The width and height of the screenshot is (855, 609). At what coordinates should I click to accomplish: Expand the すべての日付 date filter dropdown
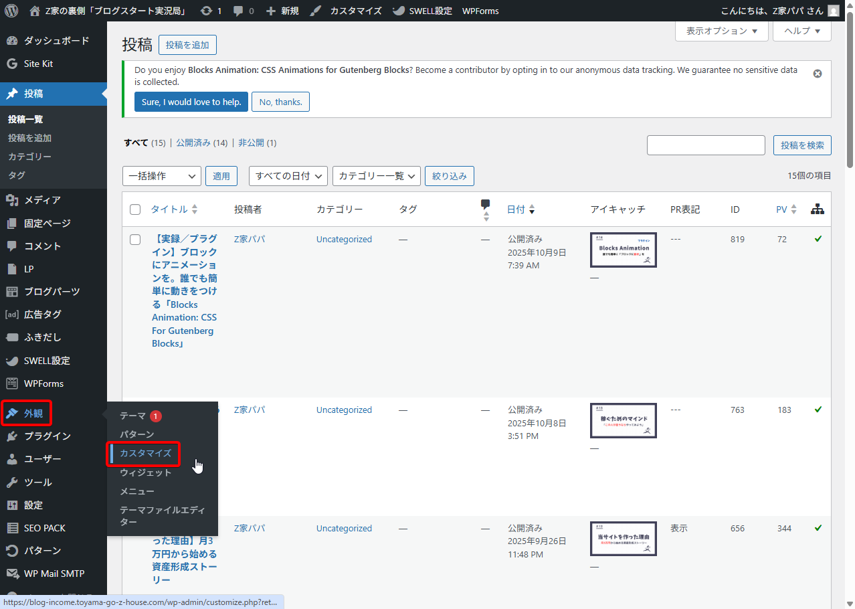[288, 176]
